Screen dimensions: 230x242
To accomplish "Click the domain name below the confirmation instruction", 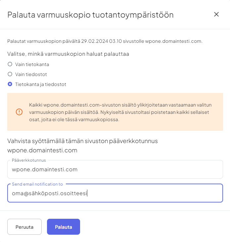I will (42, 150).
